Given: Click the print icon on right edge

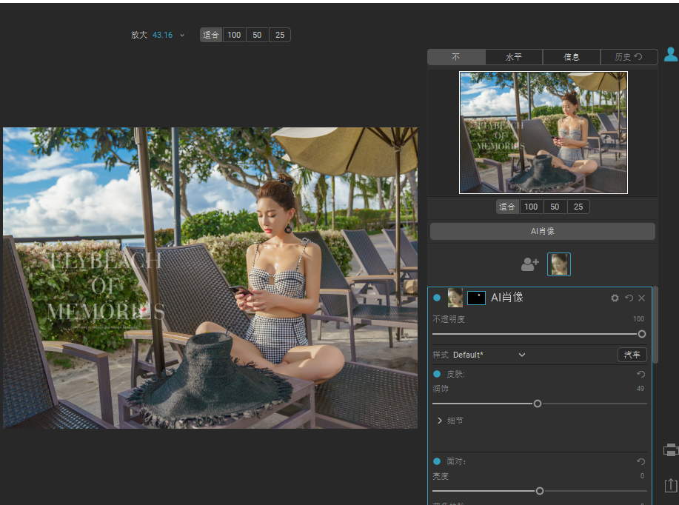Looking at the screenshot, I should click(671, 449).
